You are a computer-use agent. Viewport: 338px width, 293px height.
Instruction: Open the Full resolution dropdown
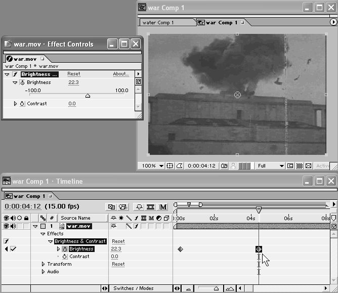pos(281,165)
